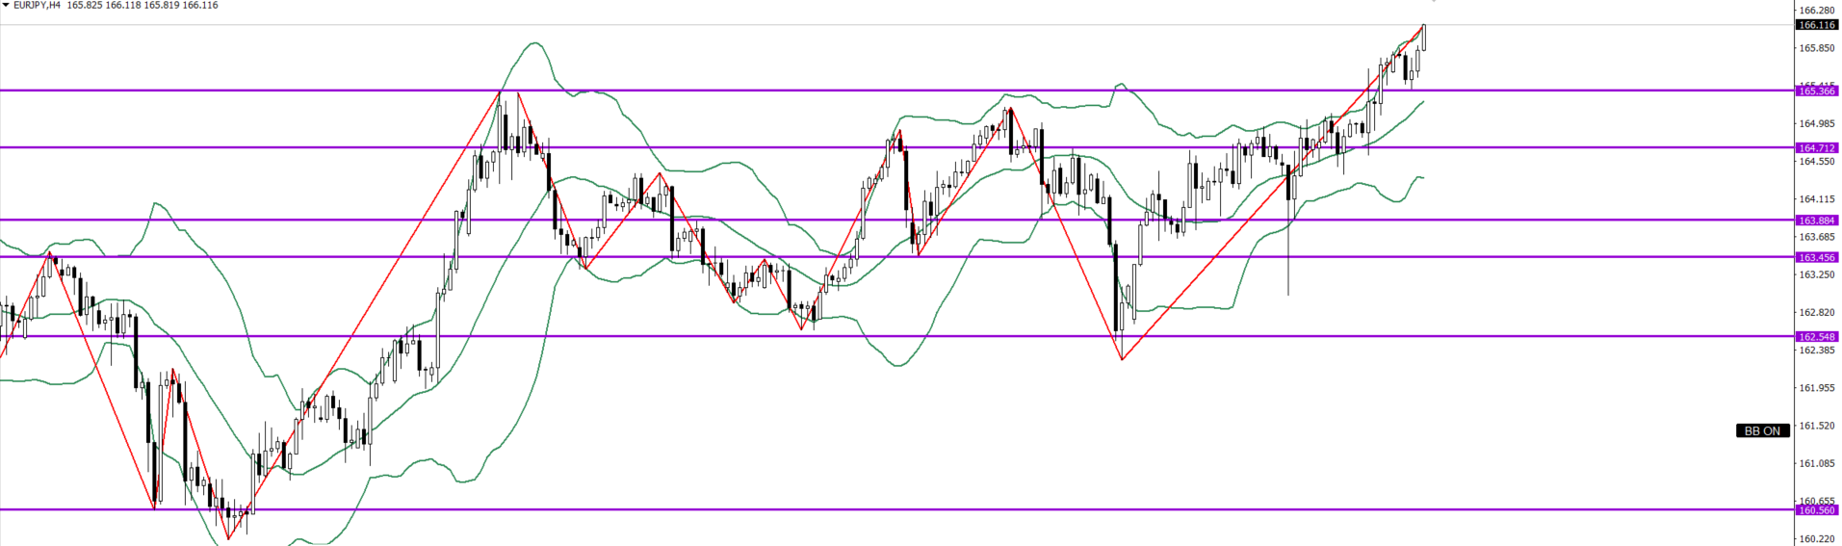
Task: Click the 161.955 value on price axis
Action: click(1817, 388)
